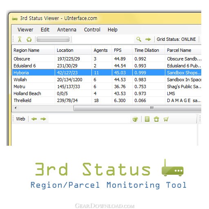Click the green list page icon
209x209 pixels.
point(147,119)
